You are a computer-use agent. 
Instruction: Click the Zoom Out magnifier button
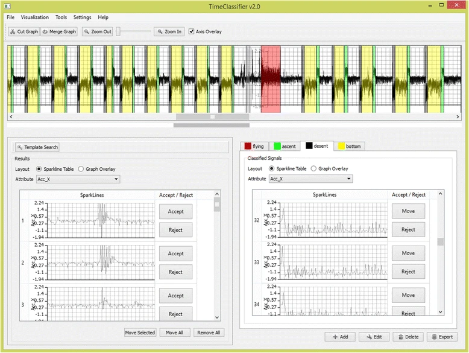pyautogui.click(x=98, y=31)
